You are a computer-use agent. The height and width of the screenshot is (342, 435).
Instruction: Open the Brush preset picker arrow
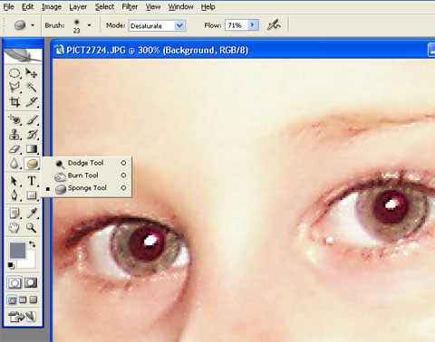coord(89,25)
